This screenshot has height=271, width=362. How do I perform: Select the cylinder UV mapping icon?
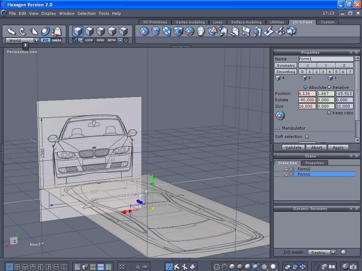pos(156,31)
